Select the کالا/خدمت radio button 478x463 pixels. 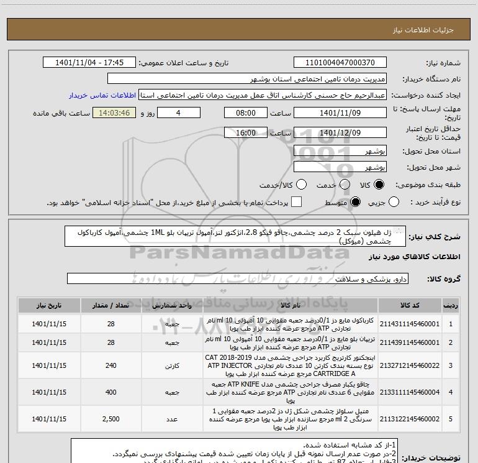point(302,185)
